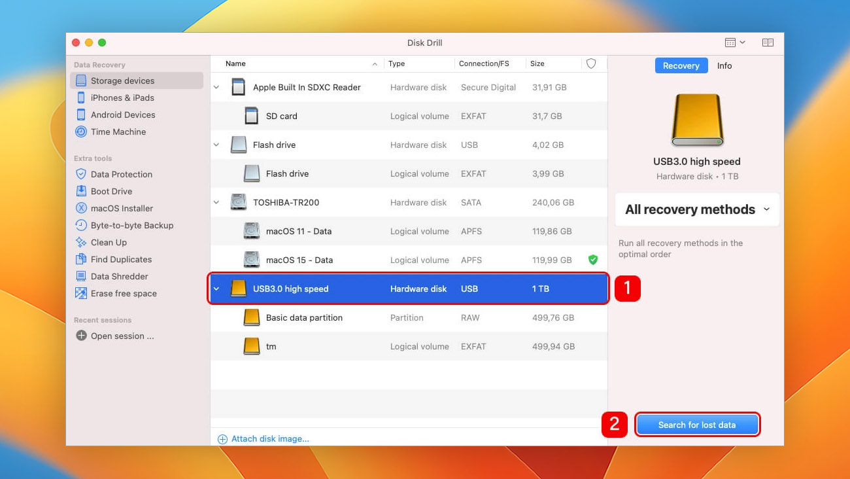Toggle the side panel view button
Image resolution: width=850 pixels, height=479 pixels.
coord(768,43)
